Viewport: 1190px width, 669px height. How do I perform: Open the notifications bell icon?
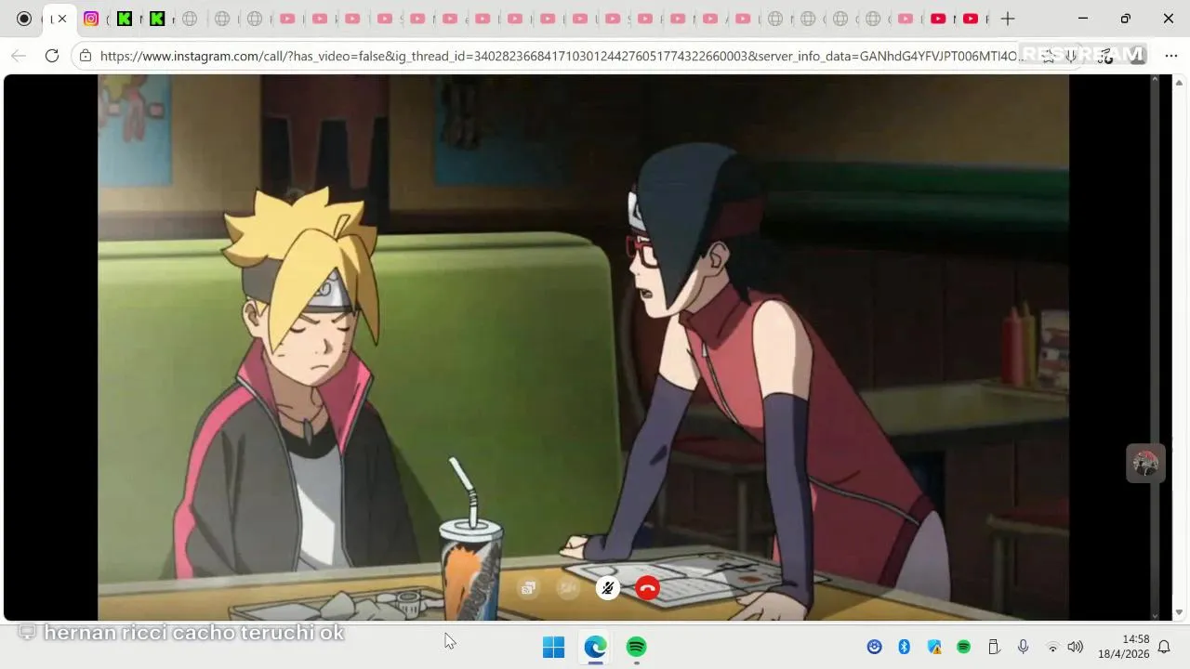coord(1164,647)
